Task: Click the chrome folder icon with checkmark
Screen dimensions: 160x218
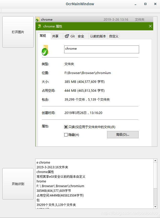Action: (45, 50)
